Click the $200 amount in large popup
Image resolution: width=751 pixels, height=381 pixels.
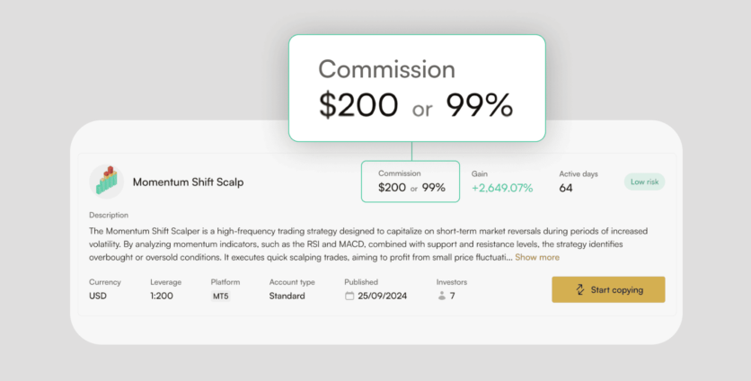tap(358, 106)
